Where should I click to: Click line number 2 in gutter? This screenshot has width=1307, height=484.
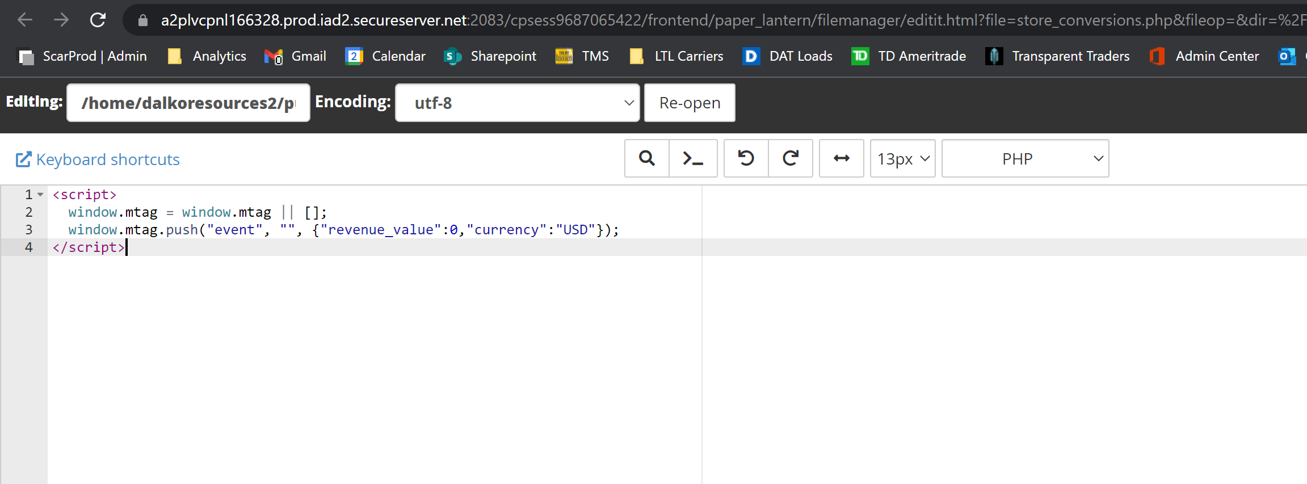tap(29, 212)
